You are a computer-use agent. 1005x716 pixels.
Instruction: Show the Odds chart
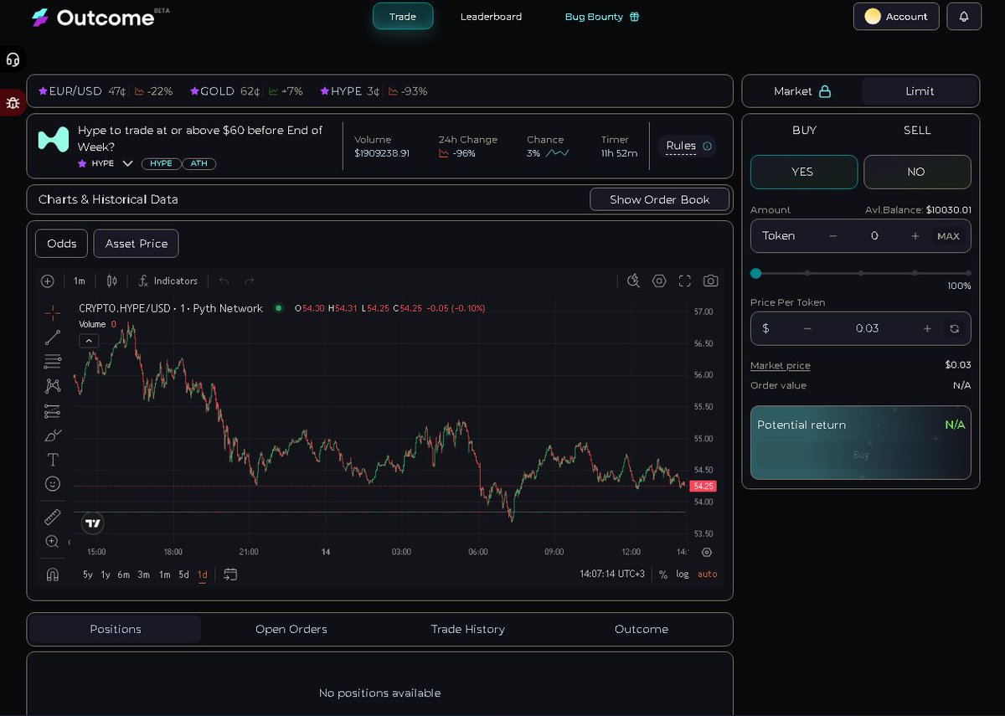coord(62,244)
